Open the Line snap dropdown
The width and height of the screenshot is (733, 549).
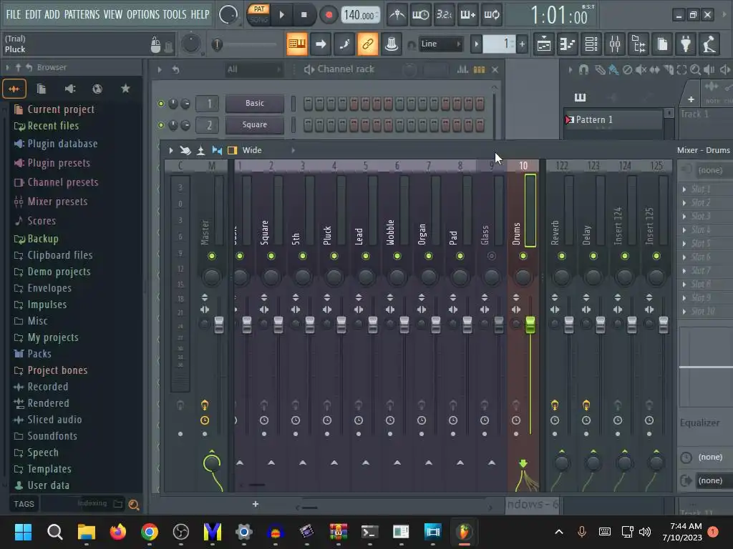pyautogui.click(x=440, y=44)
